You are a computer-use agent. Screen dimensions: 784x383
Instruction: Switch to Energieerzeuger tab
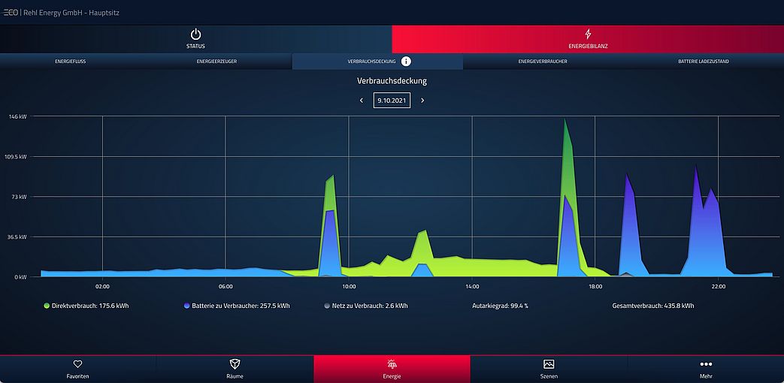[x=216, y=62]
